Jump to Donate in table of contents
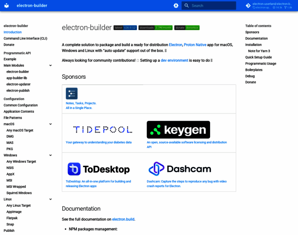This screenshot has height=235, width=298. tap(251, 82)
